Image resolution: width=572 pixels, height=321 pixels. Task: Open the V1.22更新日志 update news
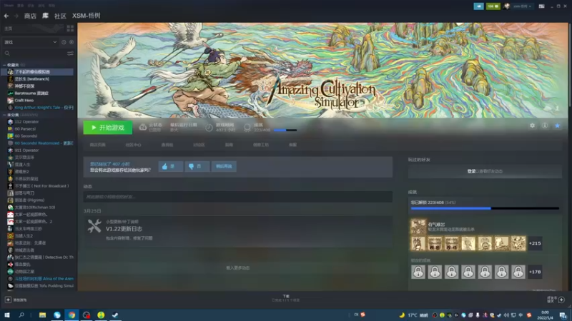[x=124, y=229]
